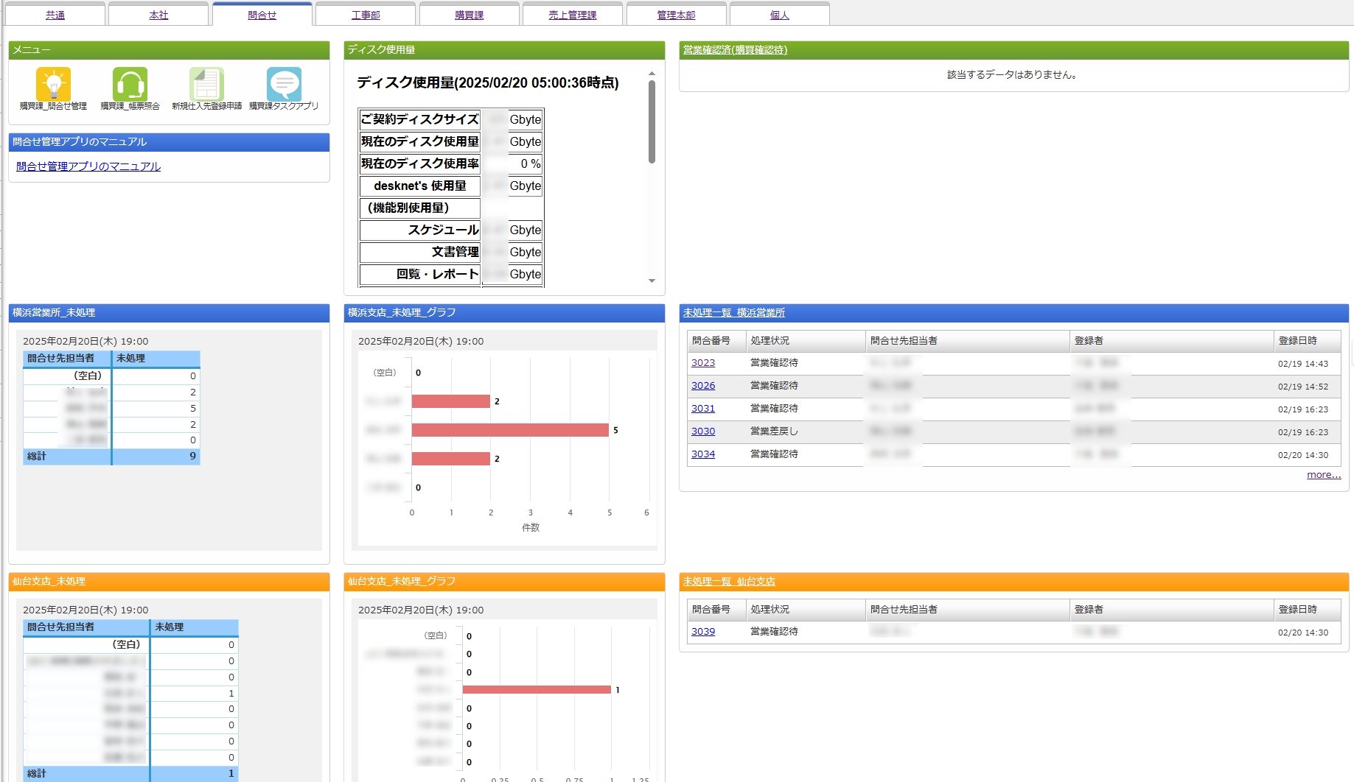This screenshot has height=782, width=1354.
Task: Open inquiry number 3030
Action: [x=702, y=431]
